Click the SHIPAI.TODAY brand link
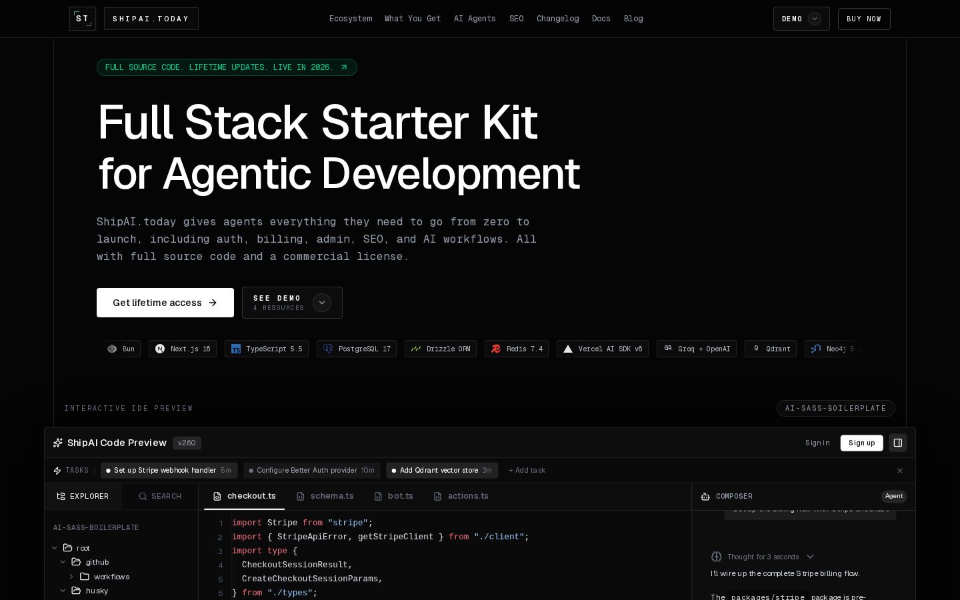This screenshot has height=600, width=960. 151,19
